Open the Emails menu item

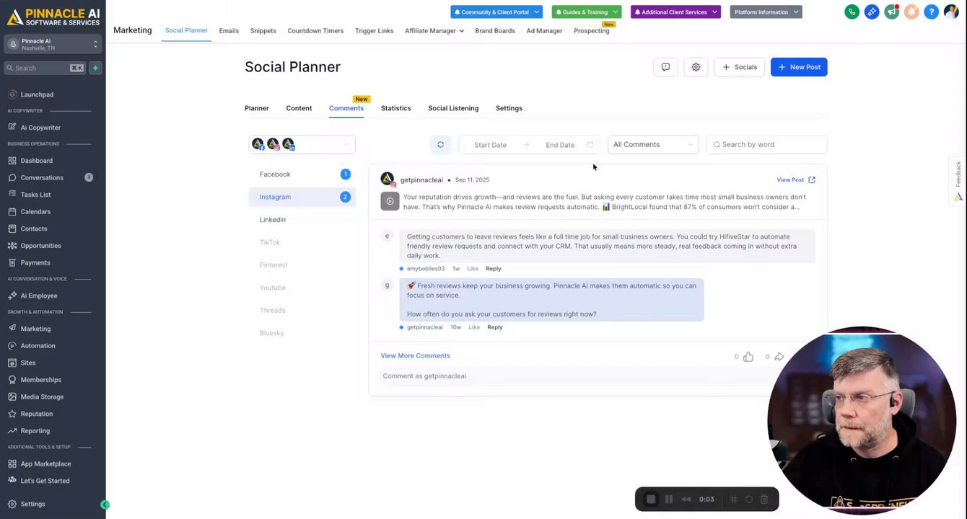[229, 31]
